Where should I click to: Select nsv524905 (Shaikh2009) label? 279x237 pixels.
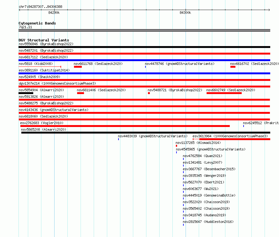[x=39, y=77]
